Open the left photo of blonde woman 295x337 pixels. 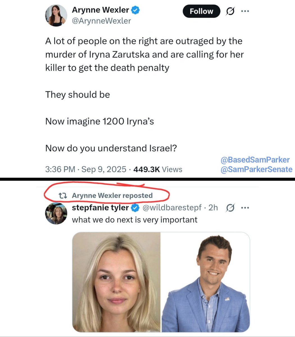pyautogui.click(x=116, y=282)
